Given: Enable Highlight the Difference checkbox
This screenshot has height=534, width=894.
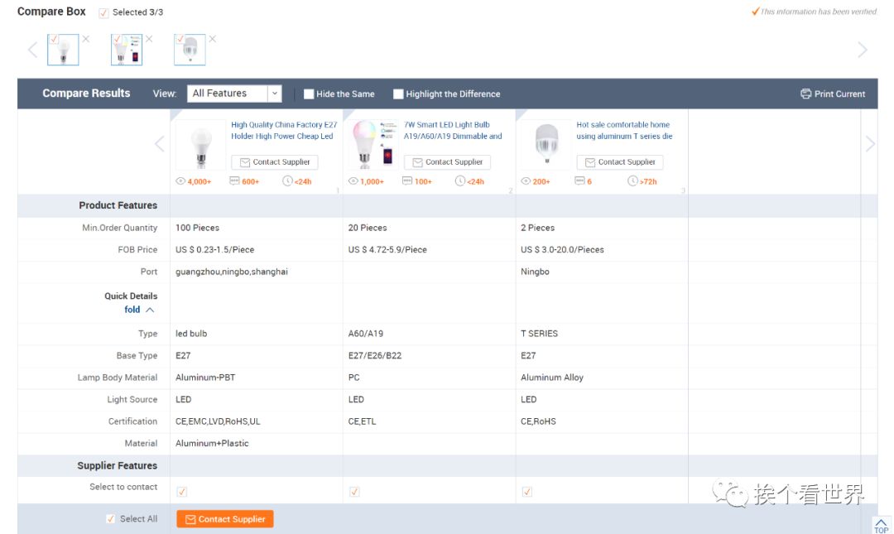Looking at the screenshot, I should pyautogui.click(x=398, y=94).
